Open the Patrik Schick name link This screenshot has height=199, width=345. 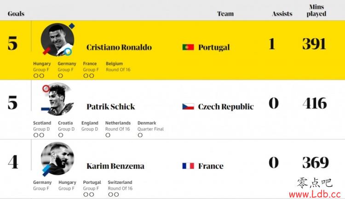tap(111, 107)
